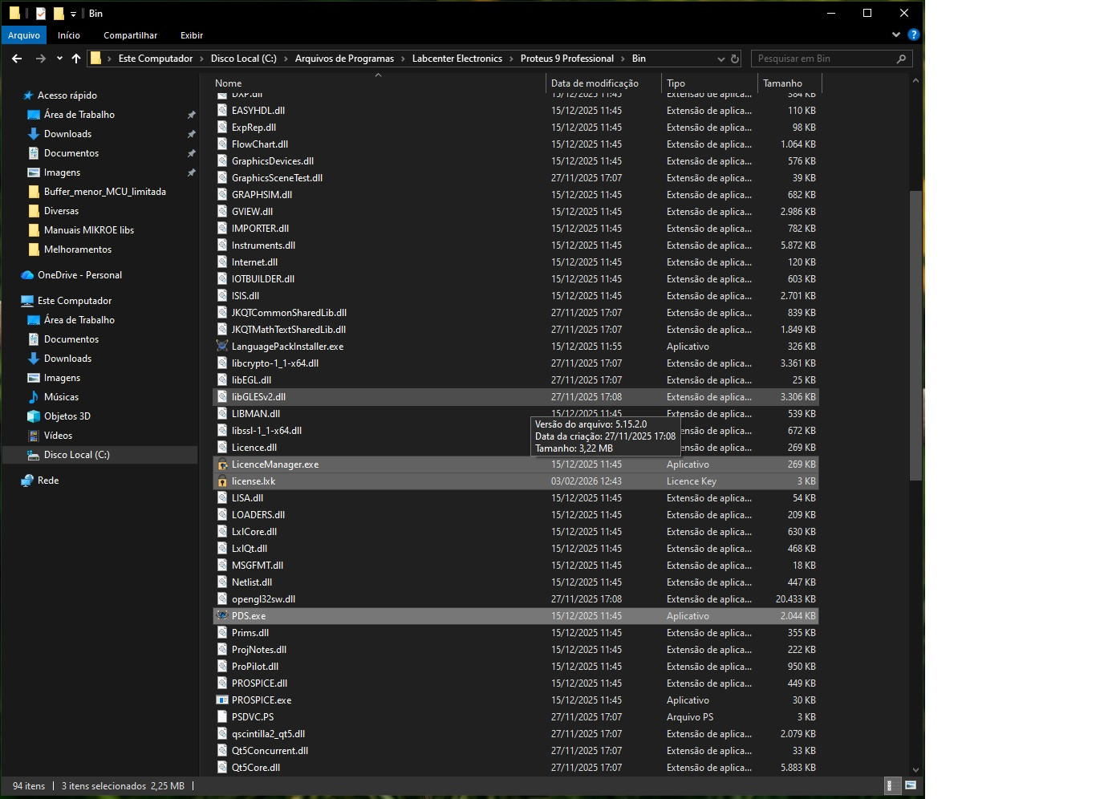Sort by Tipo column header

[709, 83]
